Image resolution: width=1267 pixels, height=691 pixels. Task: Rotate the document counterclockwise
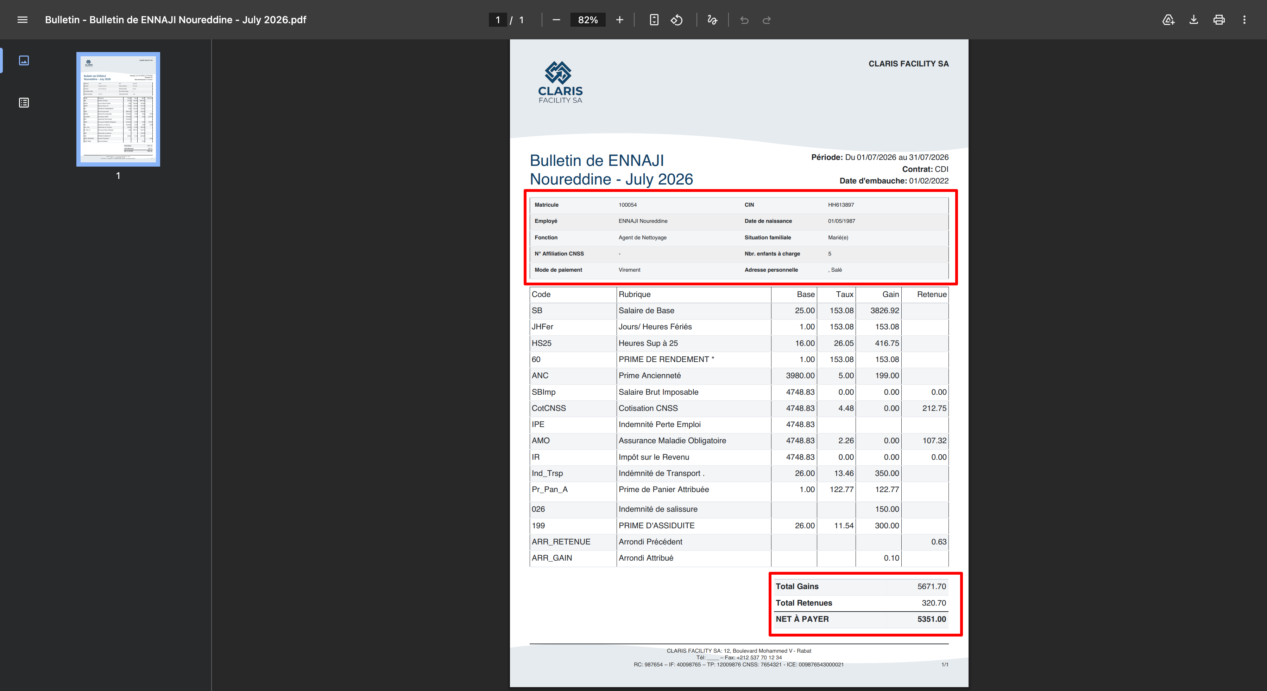[677, 20]
